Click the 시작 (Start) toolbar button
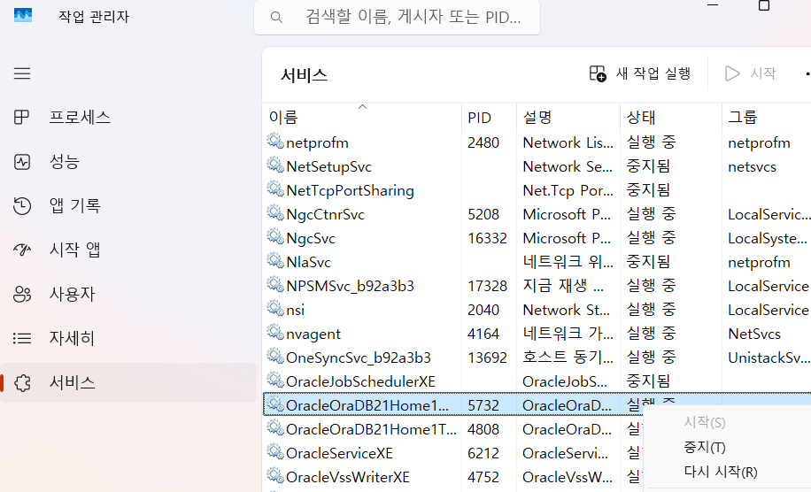 [x=750, y=73]
